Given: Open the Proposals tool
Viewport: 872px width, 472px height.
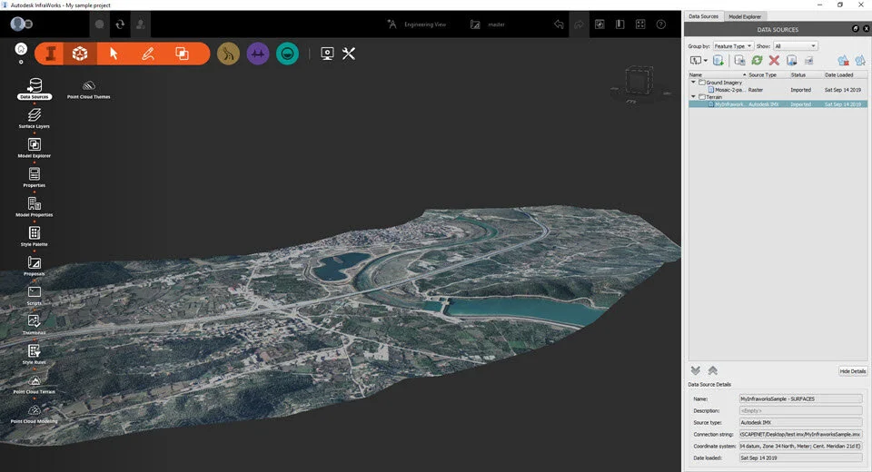Looking at the screenshot, I should 34,265.
